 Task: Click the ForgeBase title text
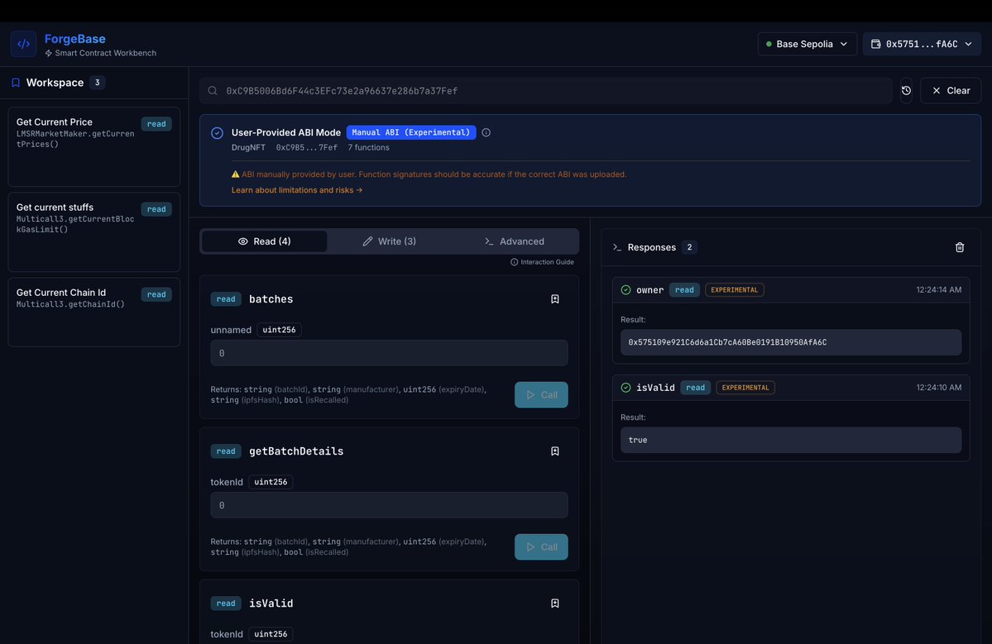(74, 39)
